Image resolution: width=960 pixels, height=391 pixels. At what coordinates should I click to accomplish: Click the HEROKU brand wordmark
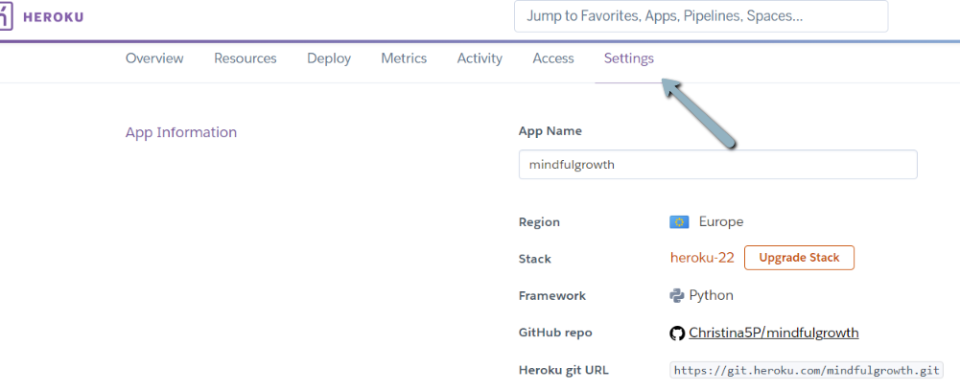coord(54,17)
